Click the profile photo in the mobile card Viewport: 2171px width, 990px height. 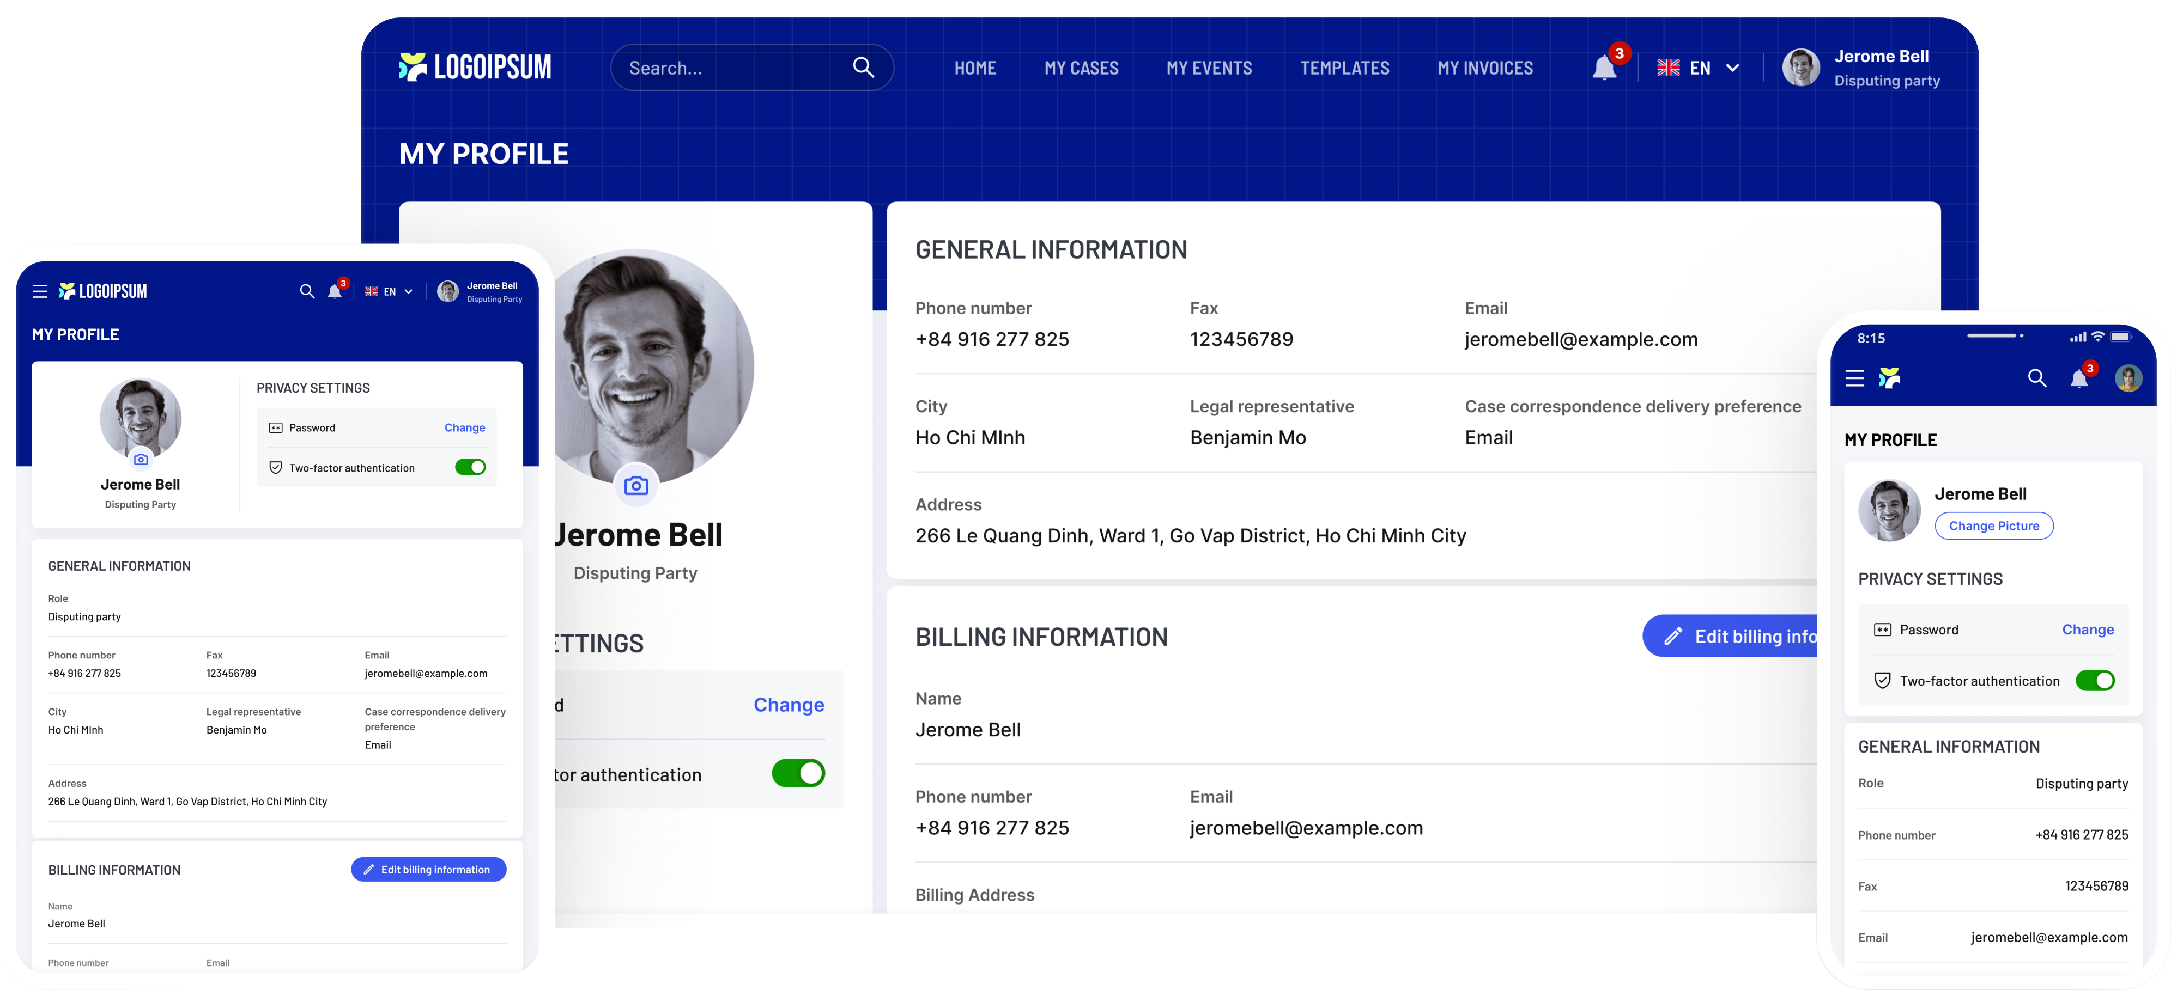click(1889, 511)
